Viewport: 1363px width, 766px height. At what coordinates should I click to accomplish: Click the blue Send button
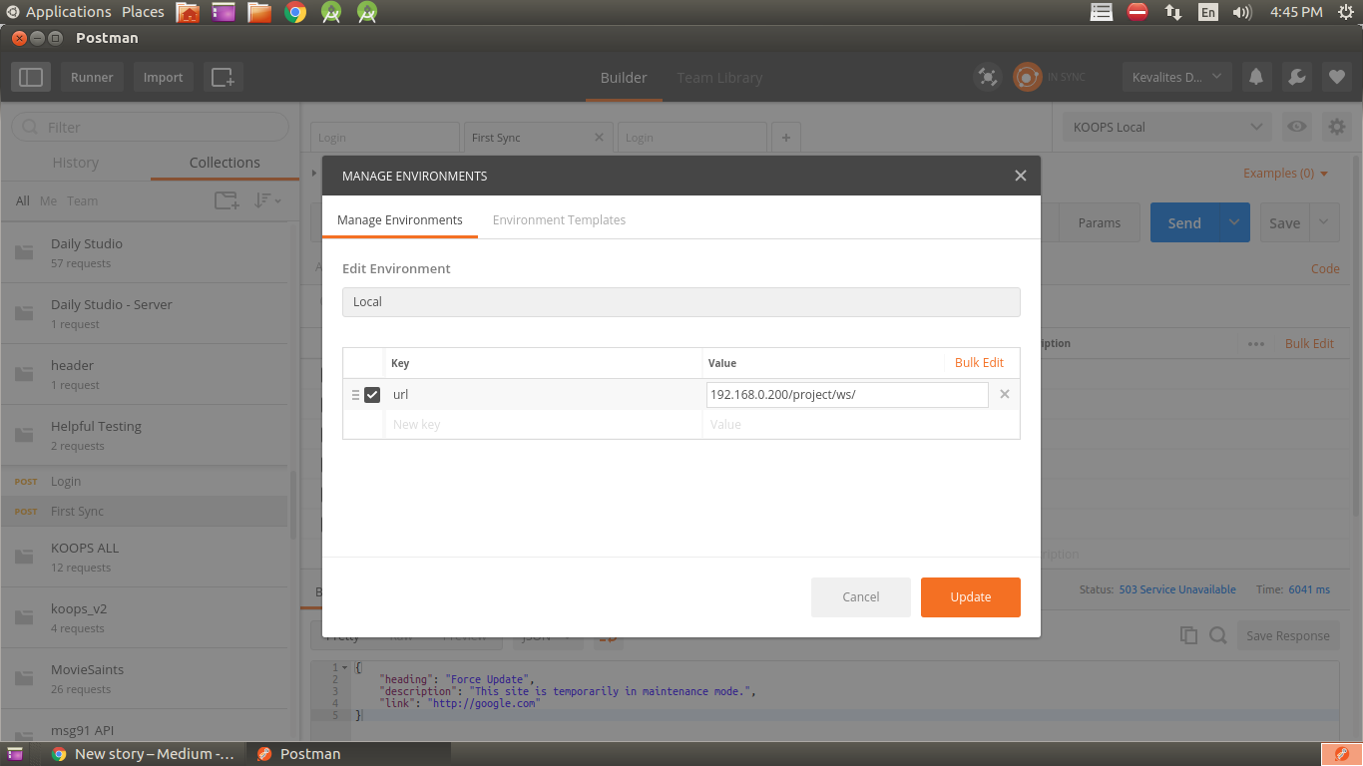pyautogui.click(x=1184, y=222)
